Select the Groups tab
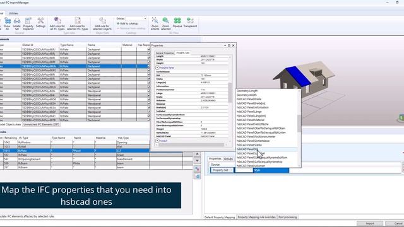 point(229,159)
